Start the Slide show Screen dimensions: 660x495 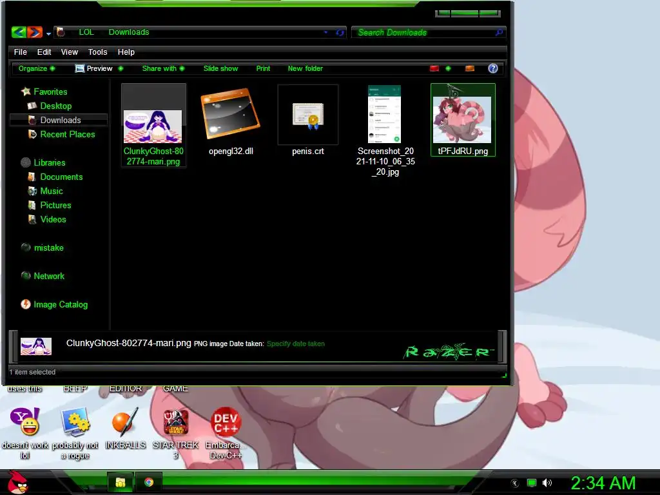click(x=220, y=68)
